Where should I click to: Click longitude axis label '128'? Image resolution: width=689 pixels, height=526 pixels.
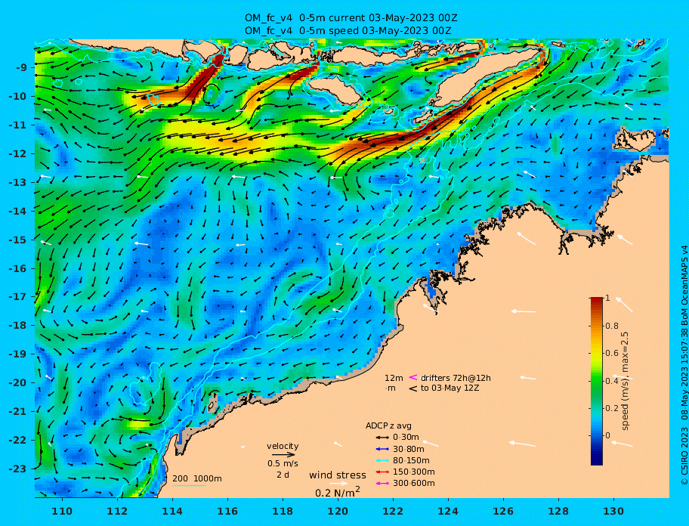pyautogui.click(x=558, y=511)
